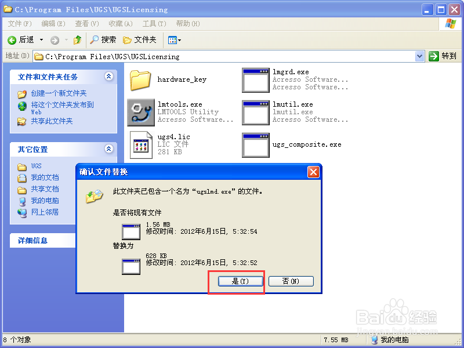464x348 pixels.
Task: Click the UGS folder icon in sidebar
Action: point(22,167)
